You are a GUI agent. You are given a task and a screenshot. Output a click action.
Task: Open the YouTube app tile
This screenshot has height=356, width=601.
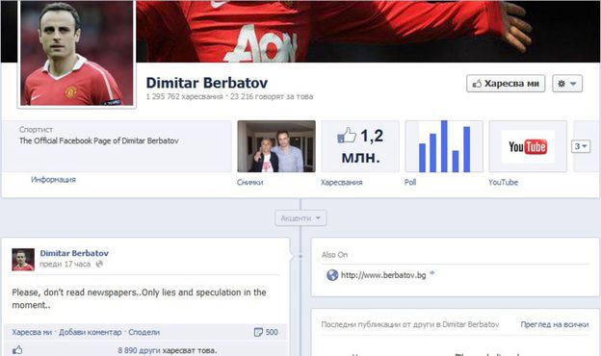pos(528,146)
